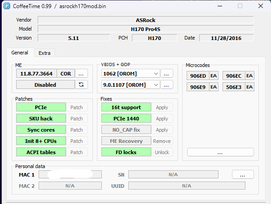Click the ME version 11.8.77.3664 field

[x=36, y=74]
